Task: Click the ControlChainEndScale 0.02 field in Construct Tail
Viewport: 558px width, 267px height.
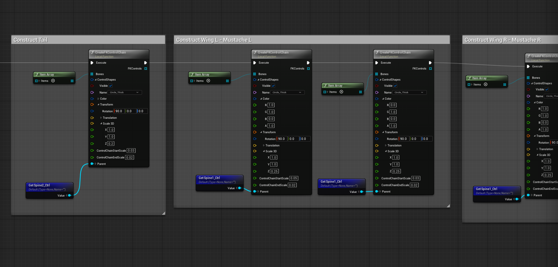Action: click(130, 157)
